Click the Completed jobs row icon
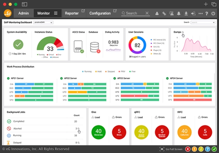 click(x=9, y=121)
